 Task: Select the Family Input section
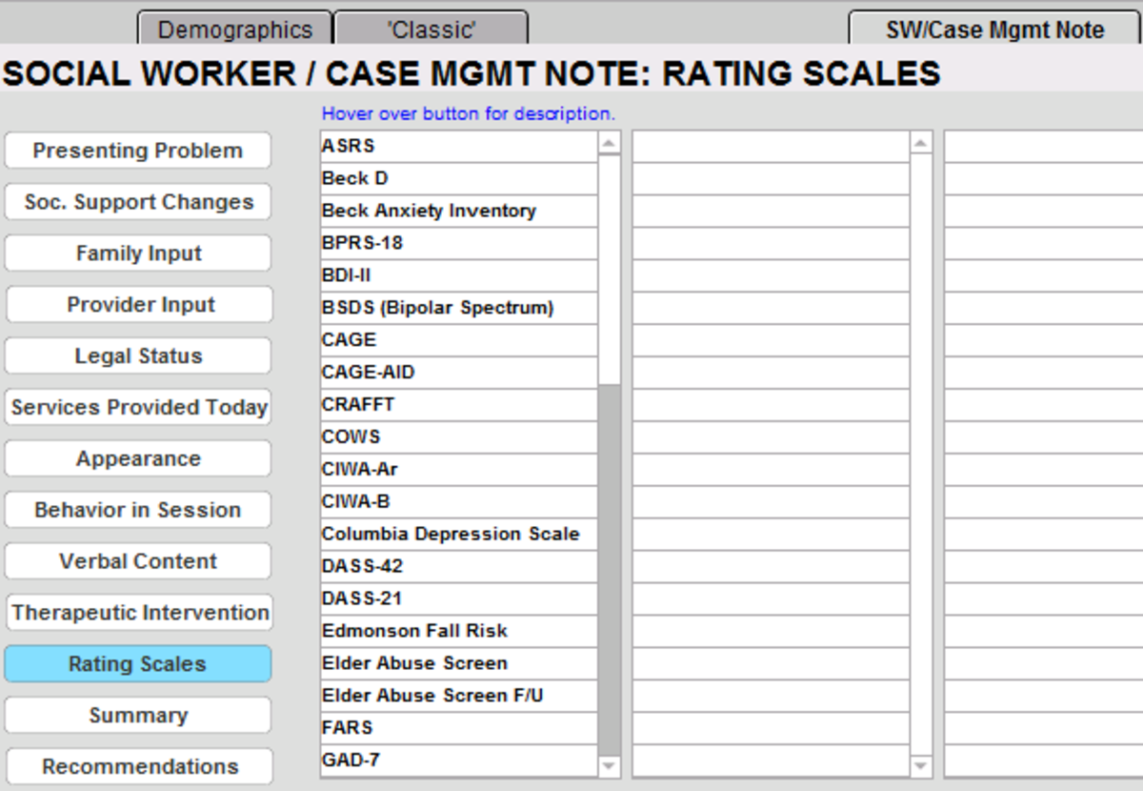137,253
